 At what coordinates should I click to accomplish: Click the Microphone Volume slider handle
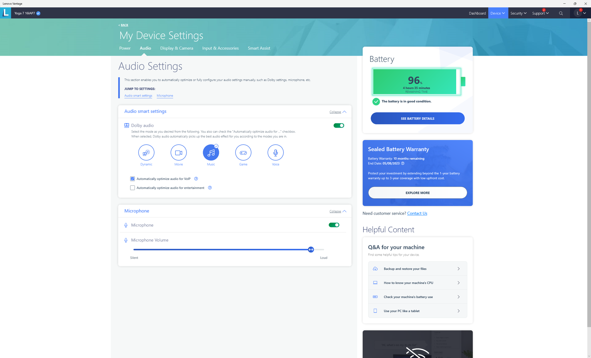[311, 249]
